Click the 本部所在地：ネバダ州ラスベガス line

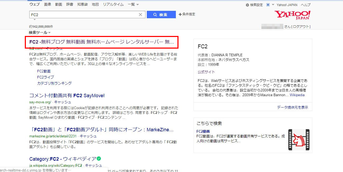pos(223,60)
